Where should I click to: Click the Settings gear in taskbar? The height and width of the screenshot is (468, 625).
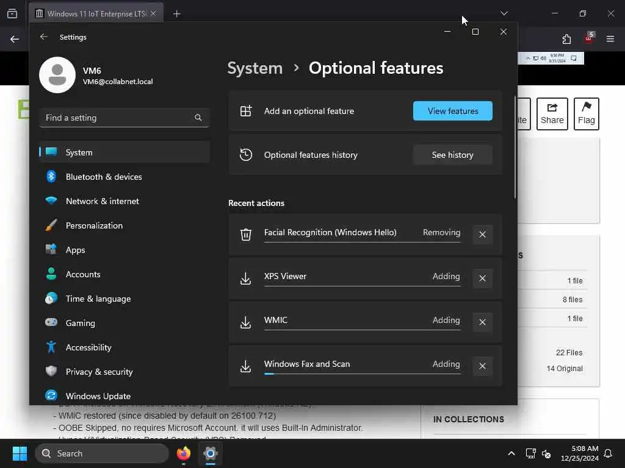tap(211, 453)
